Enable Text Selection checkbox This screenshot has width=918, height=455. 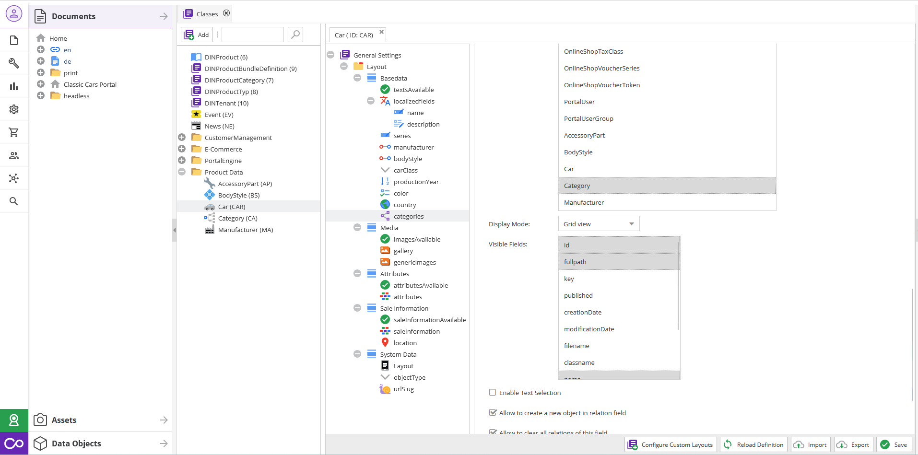pos(493,393)
